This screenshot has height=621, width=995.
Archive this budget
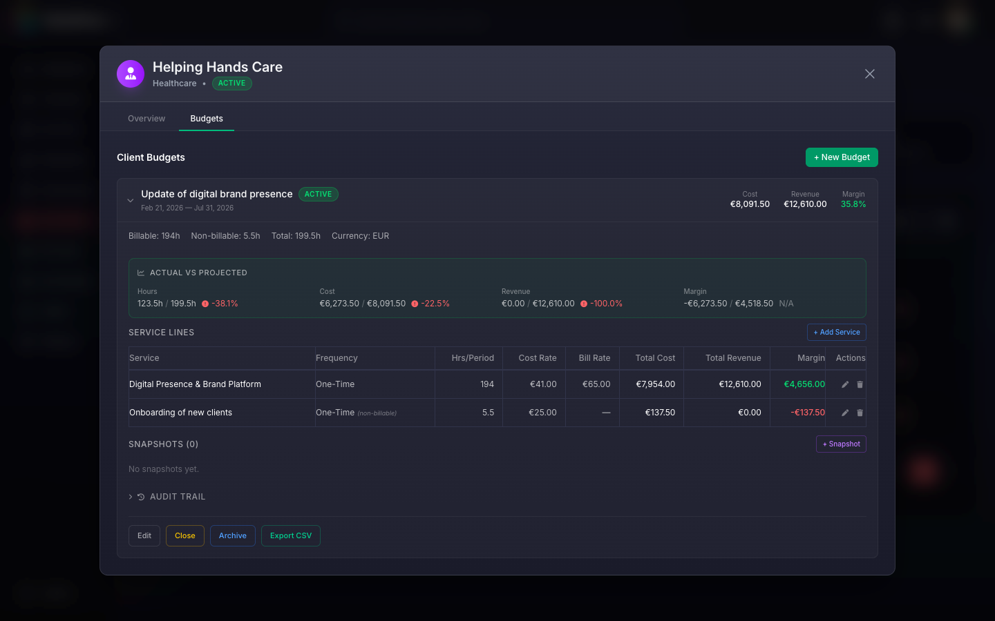232,535
